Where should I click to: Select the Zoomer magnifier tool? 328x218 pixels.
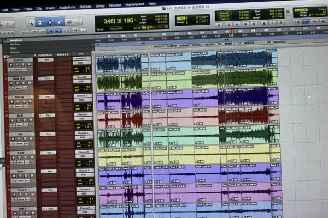[31, 23]
